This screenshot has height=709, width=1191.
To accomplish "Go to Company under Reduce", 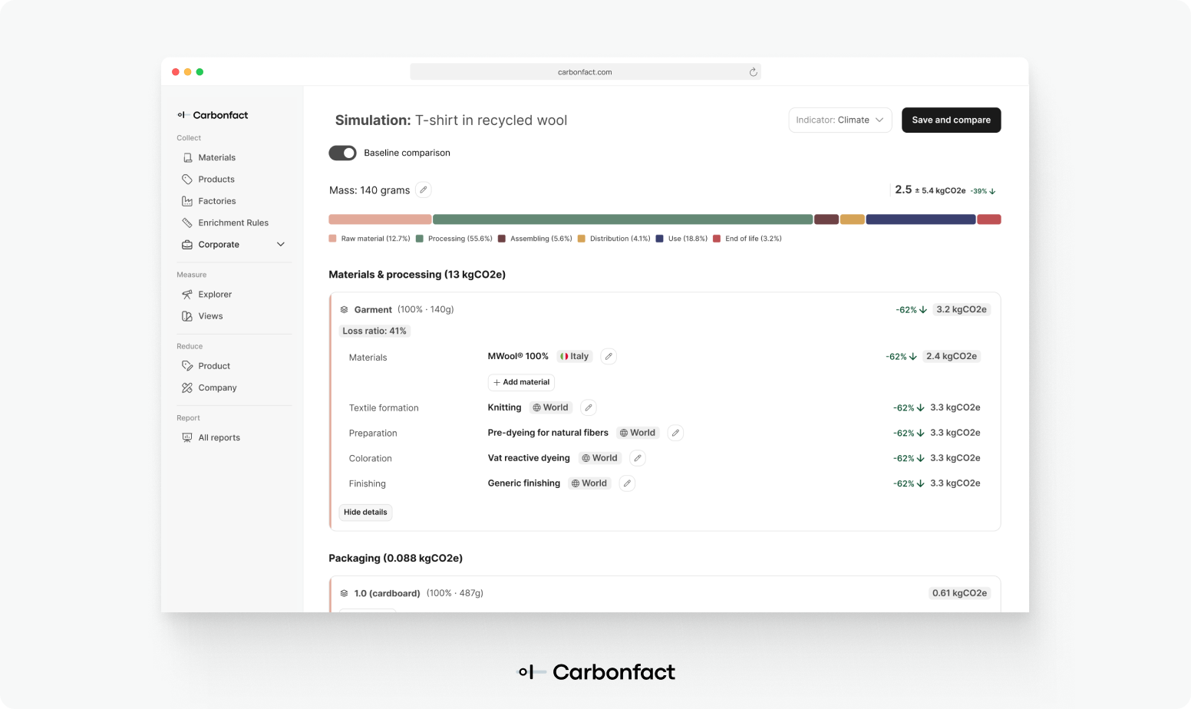I will click(x=217, y=387).
